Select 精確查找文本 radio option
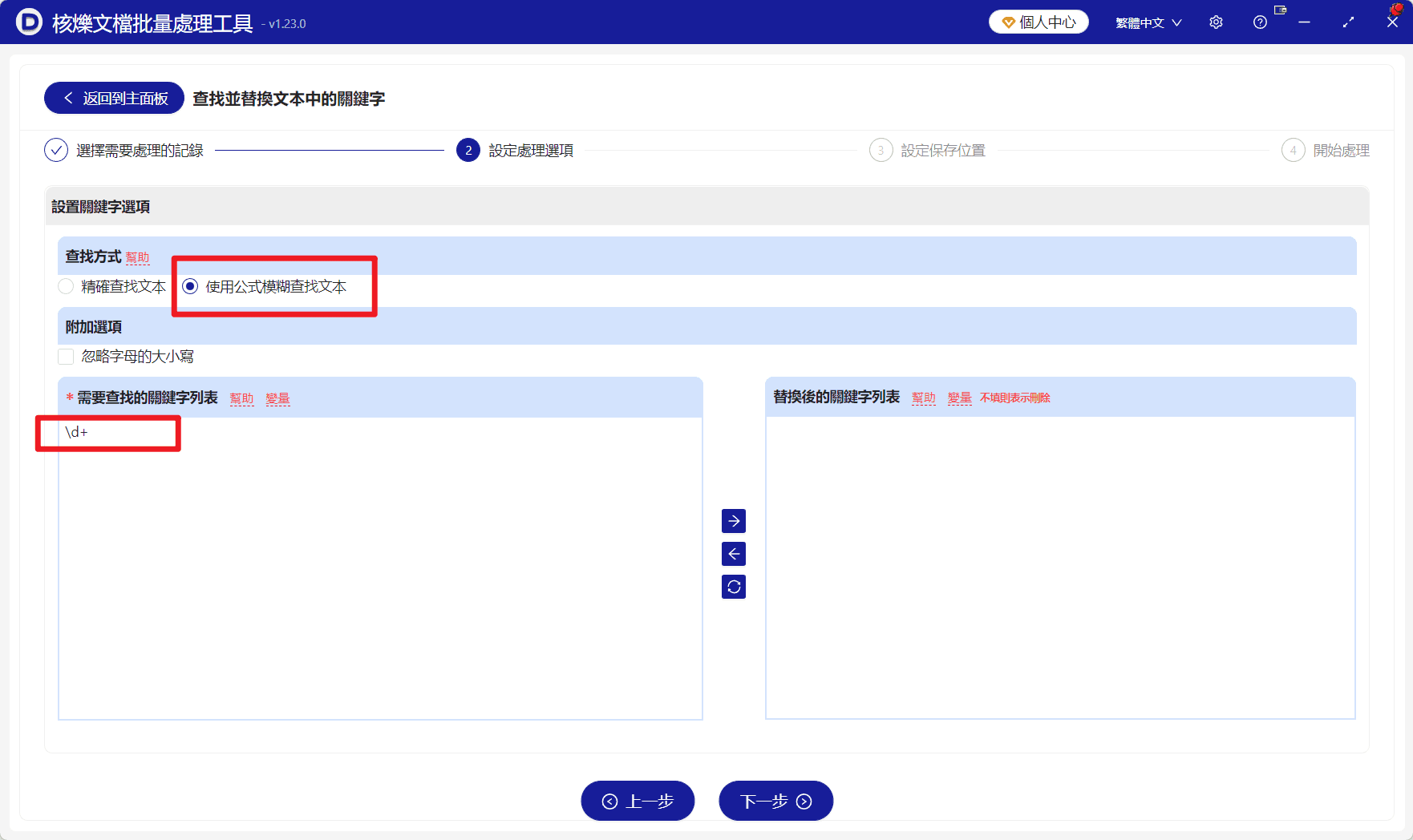The image size is (1413, 840). pos(112,286)
